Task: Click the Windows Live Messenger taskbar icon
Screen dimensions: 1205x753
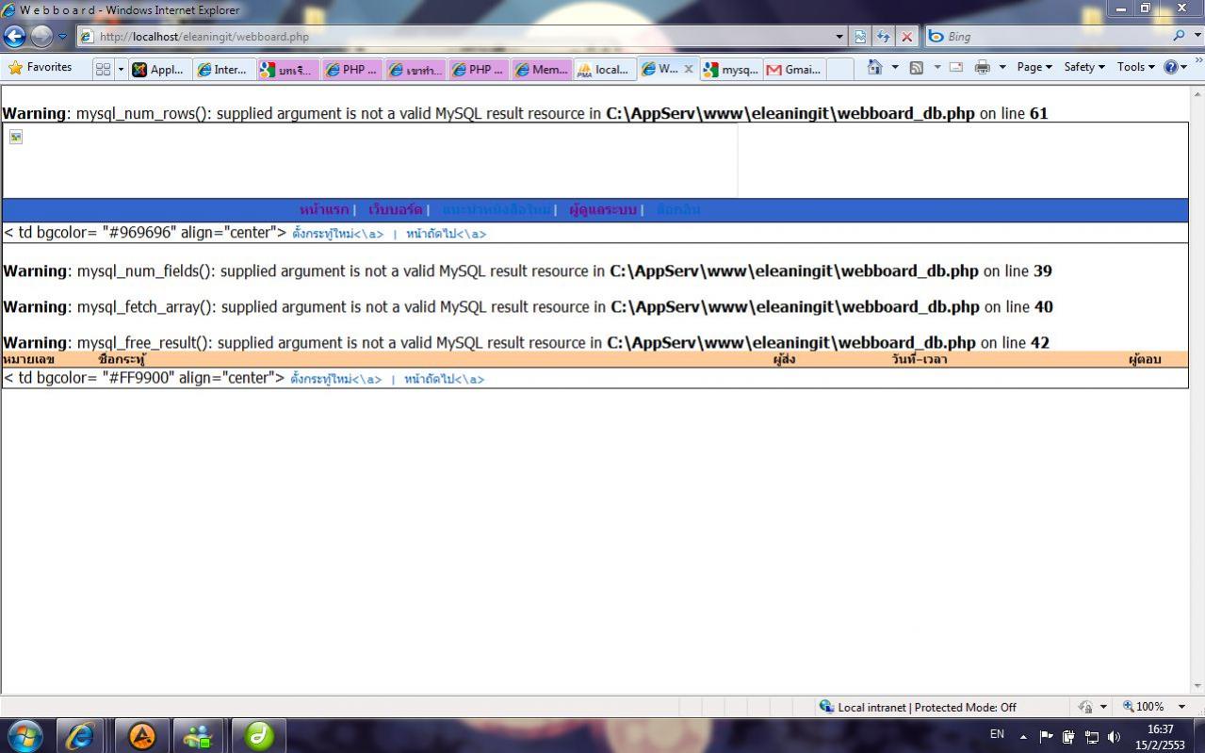Action: tap(198, 735)
